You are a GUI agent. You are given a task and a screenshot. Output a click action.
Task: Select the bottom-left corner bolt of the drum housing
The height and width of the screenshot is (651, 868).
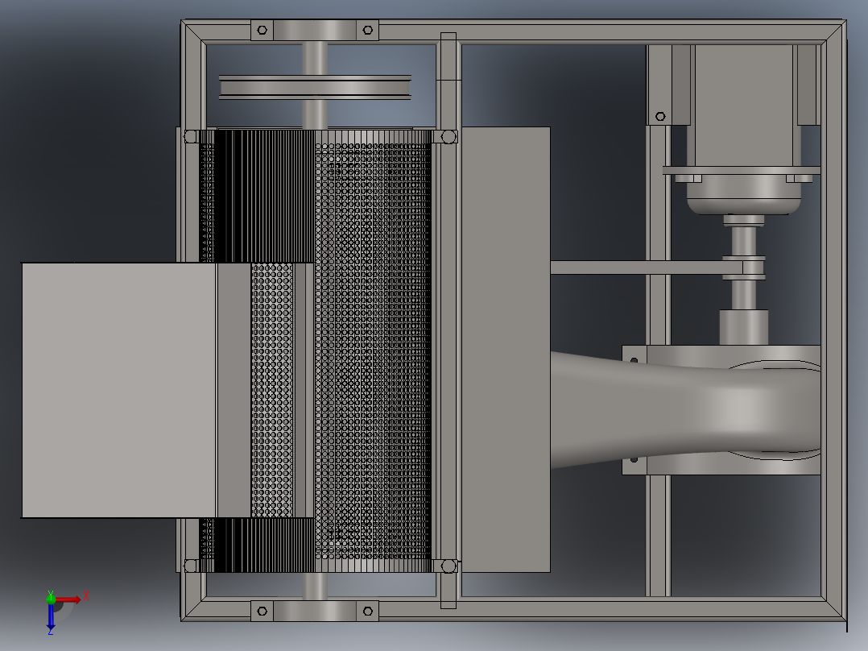click(190, 566)
